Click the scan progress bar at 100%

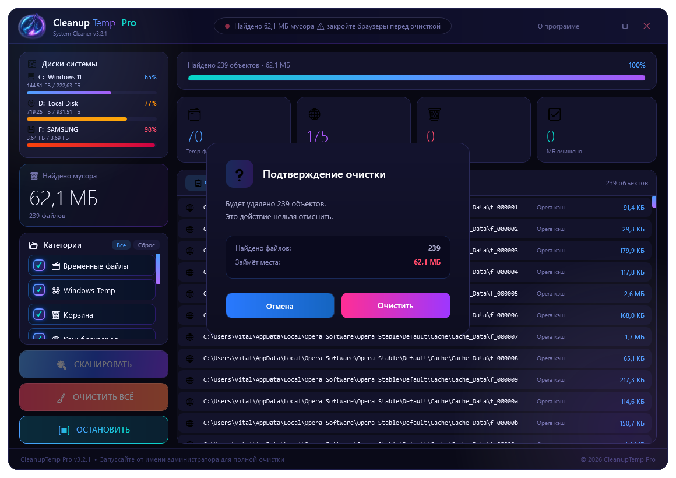coord(417,78)
